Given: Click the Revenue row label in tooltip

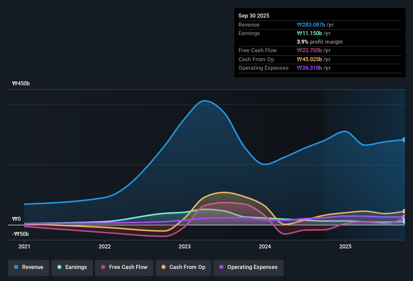Looking at the screenshot, I should (249, 25).
